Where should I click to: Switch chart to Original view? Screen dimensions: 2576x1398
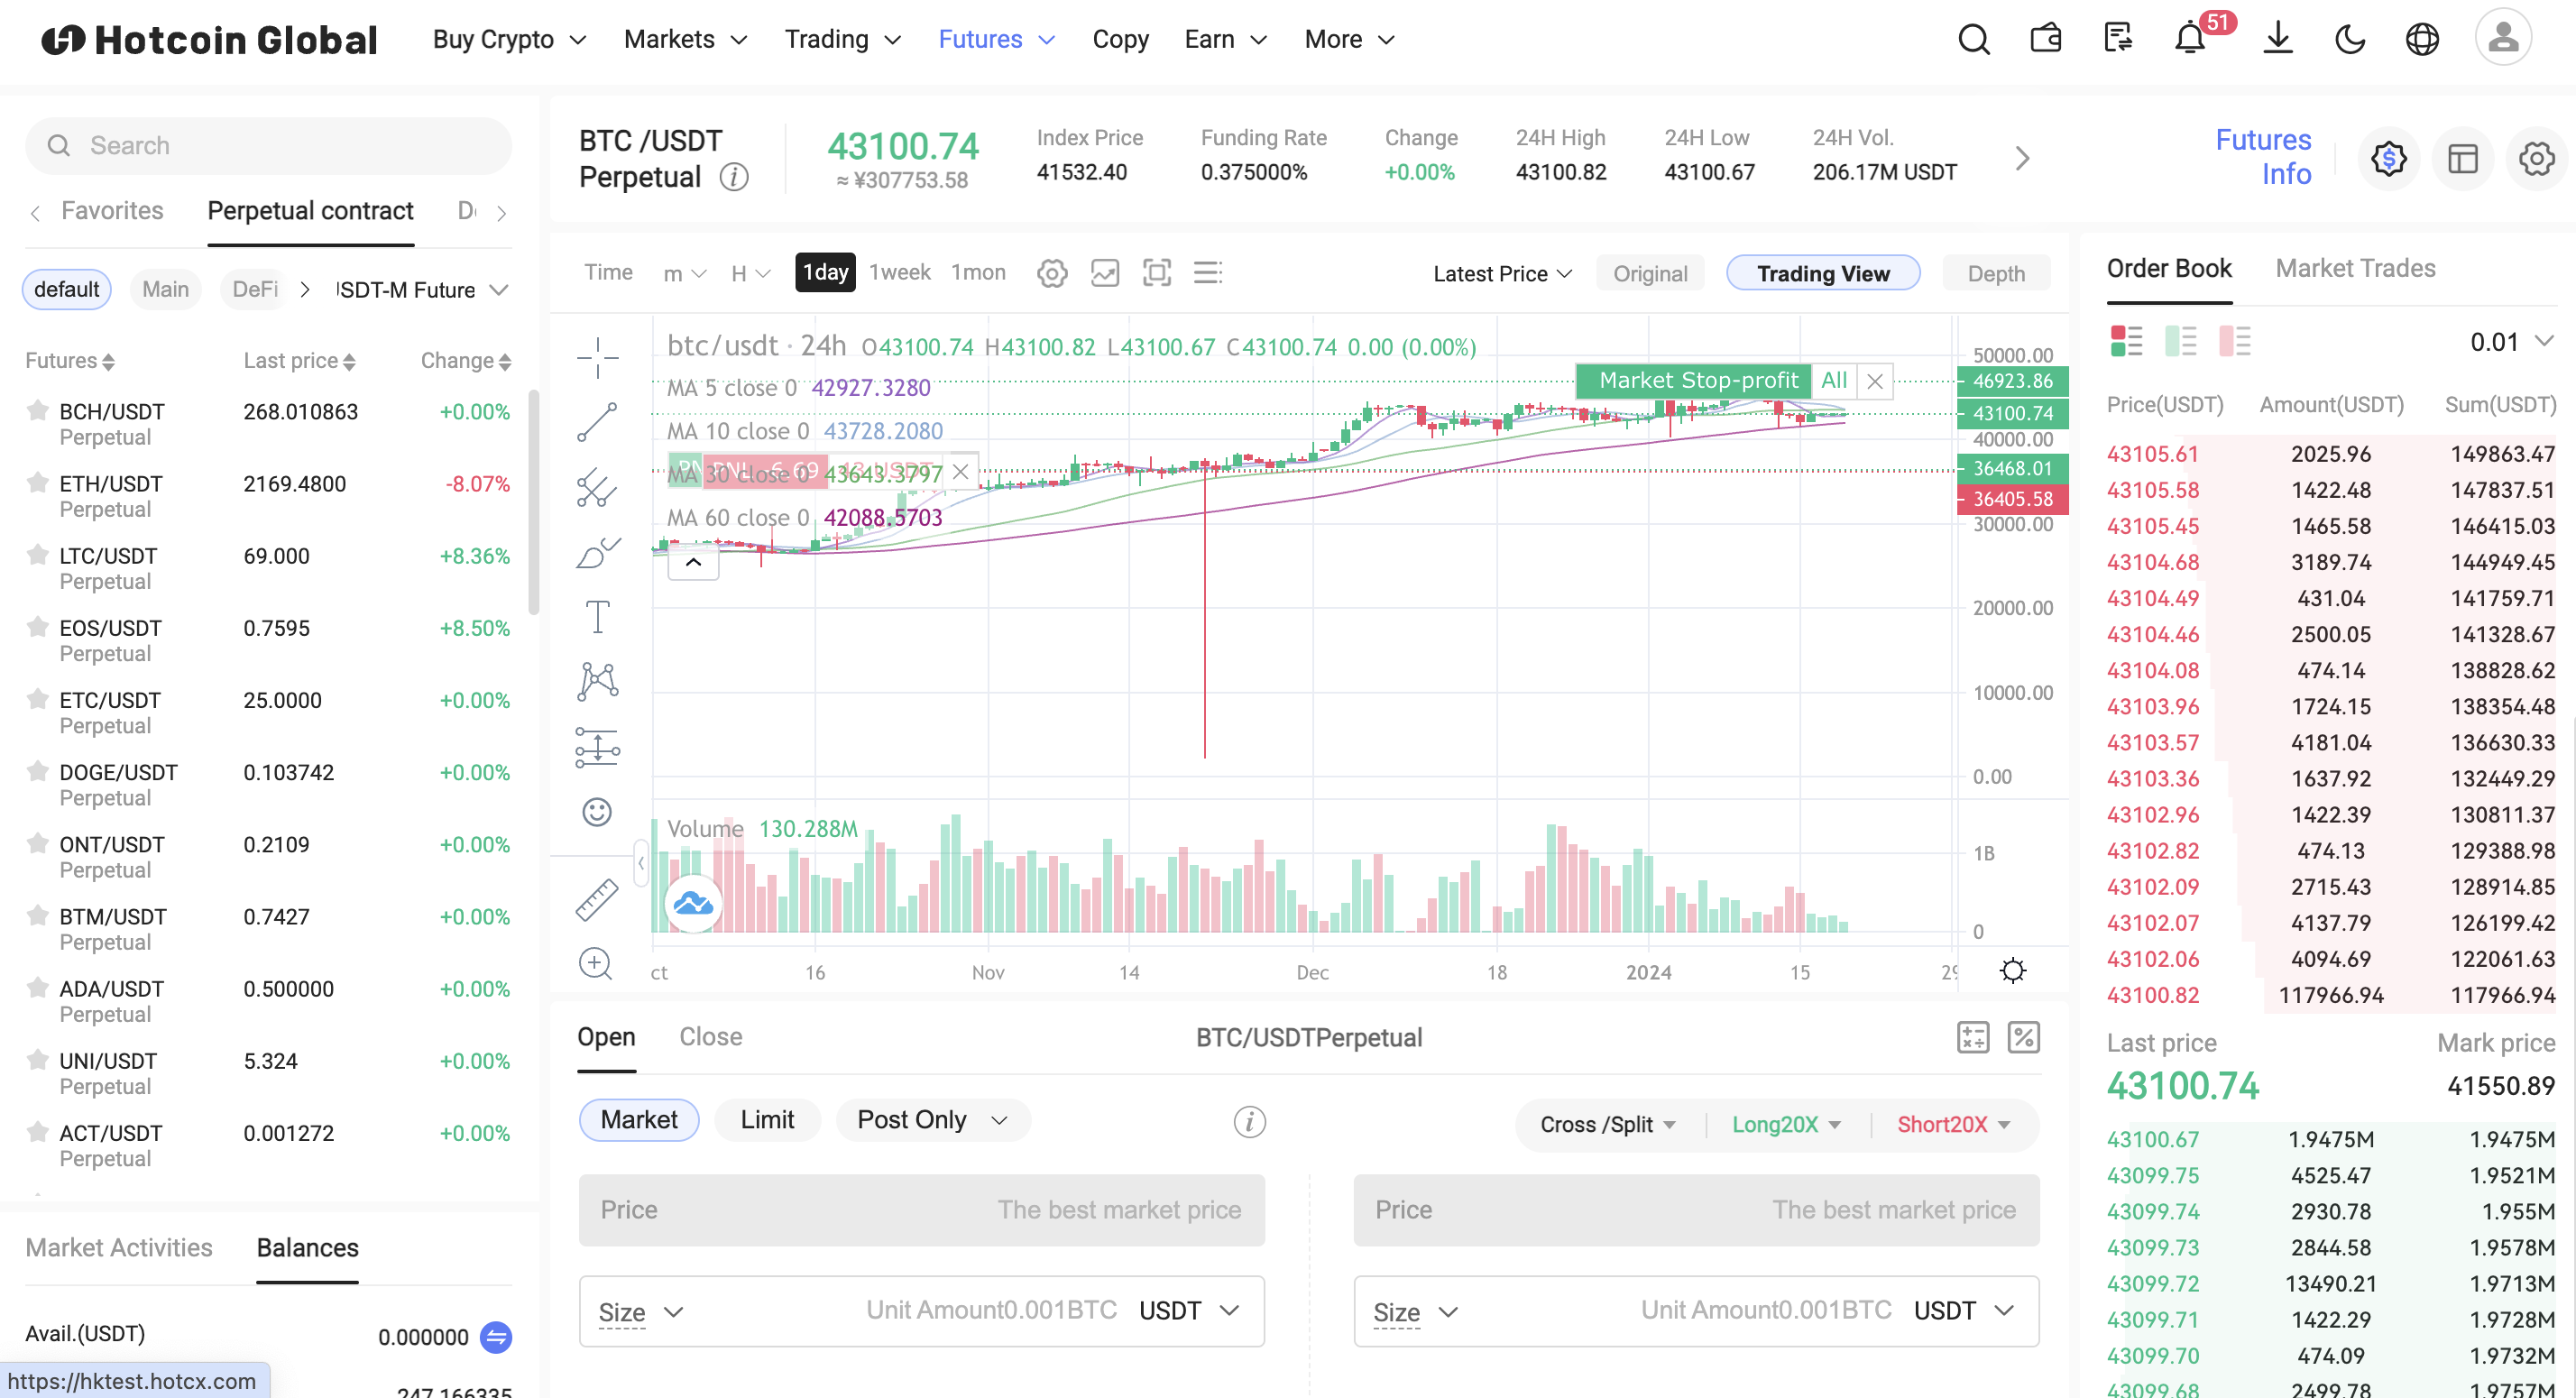[x=1650, y=273]
